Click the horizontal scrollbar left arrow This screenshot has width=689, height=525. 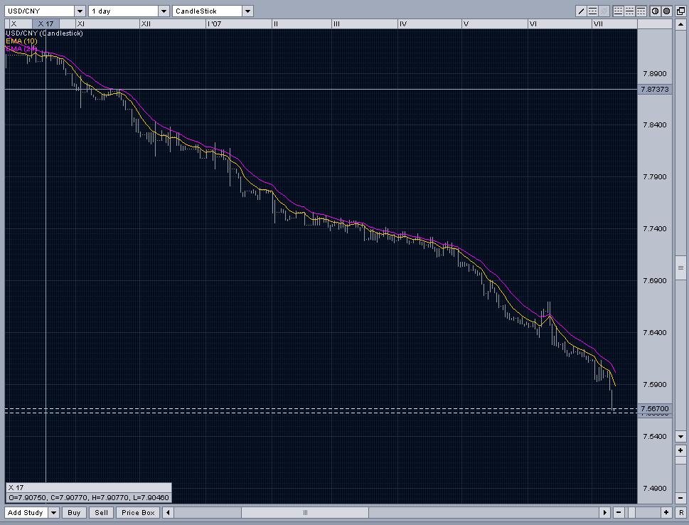pos(167,512)
